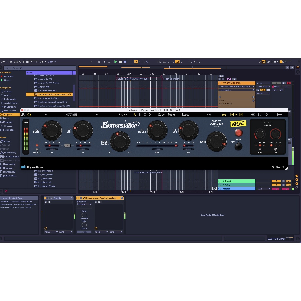Open the Sidechain No Input dropdown
This screenshot has height=301, width=301.
click(84, 204)
